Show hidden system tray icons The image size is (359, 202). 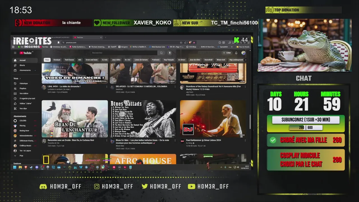coord(221,167)
